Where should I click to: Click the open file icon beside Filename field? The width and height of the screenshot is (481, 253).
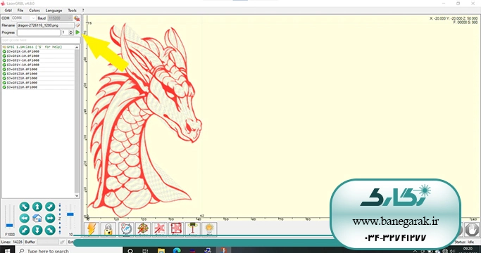[x=77, y=25]
